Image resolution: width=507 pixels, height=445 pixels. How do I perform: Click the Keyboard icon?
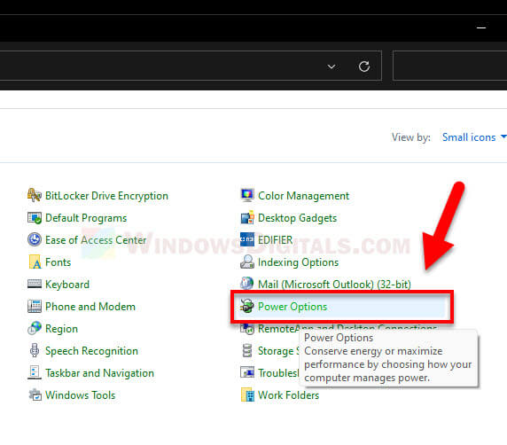coord(35,285)
